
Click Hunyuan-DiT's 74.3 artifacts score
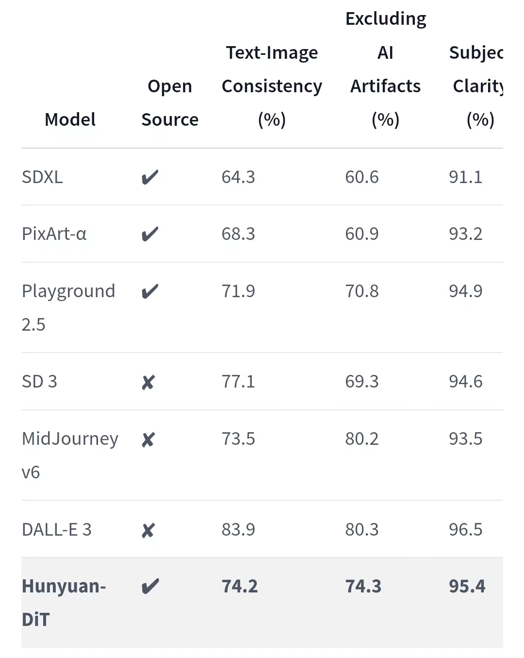click(x=363, y=587)
